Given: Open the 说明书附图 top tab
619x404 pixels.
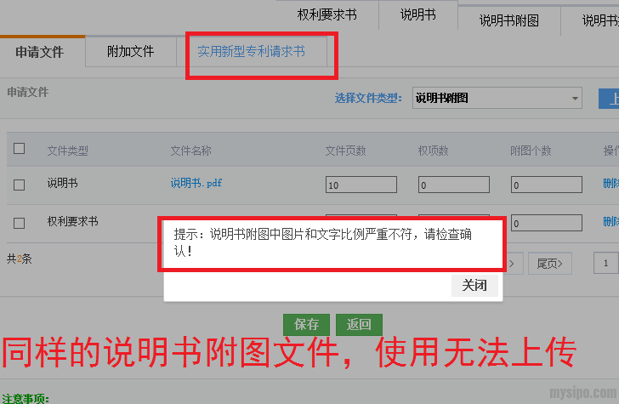Looking at the screenshot, I should (x=509, y=20).
